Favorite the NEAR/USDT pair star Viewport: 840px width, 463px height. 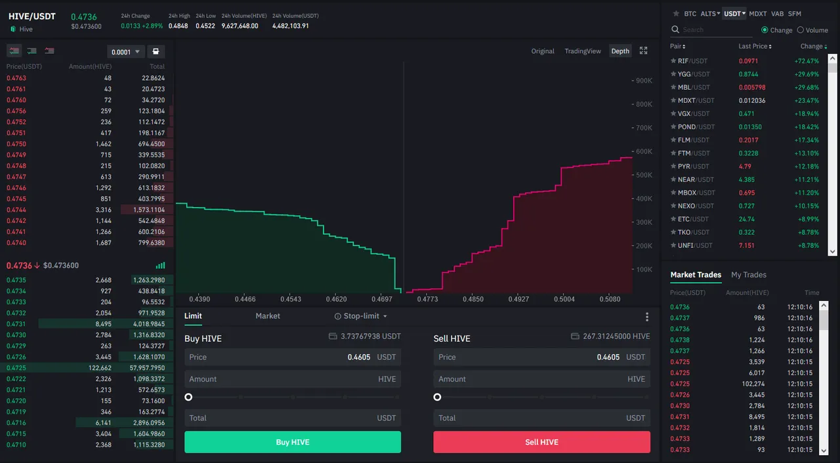673,179
